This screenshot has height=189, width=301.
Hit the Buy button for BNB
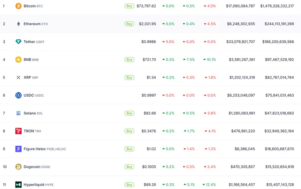tap(129, 60)
